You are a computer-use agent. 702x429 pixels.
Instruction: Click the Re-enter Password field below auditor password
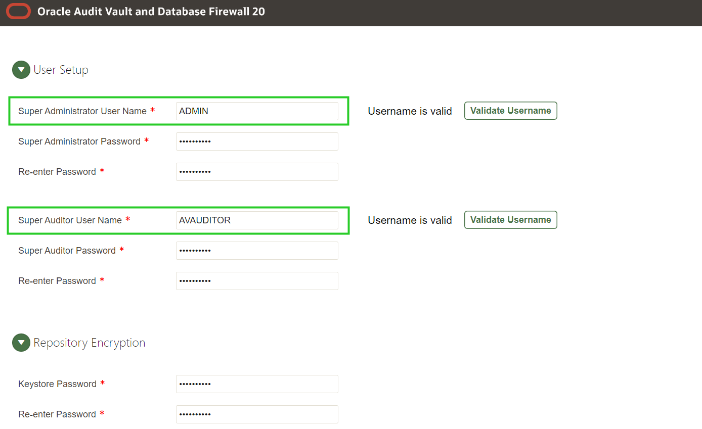[257, 280]
